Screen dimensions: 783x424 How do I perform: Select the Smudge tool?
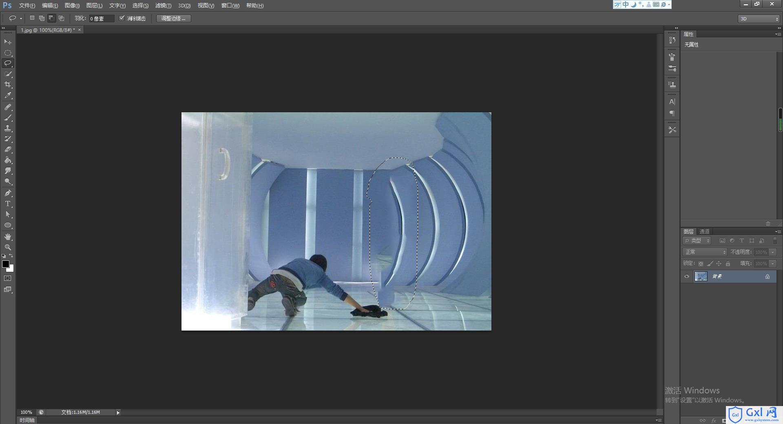pos(8,171)
